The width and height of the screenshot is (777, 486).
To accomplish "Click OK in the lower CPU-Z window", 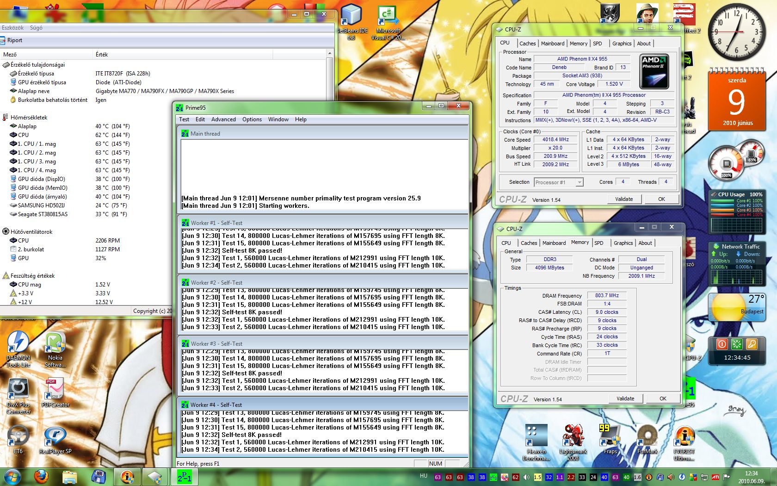I will 663,399.
